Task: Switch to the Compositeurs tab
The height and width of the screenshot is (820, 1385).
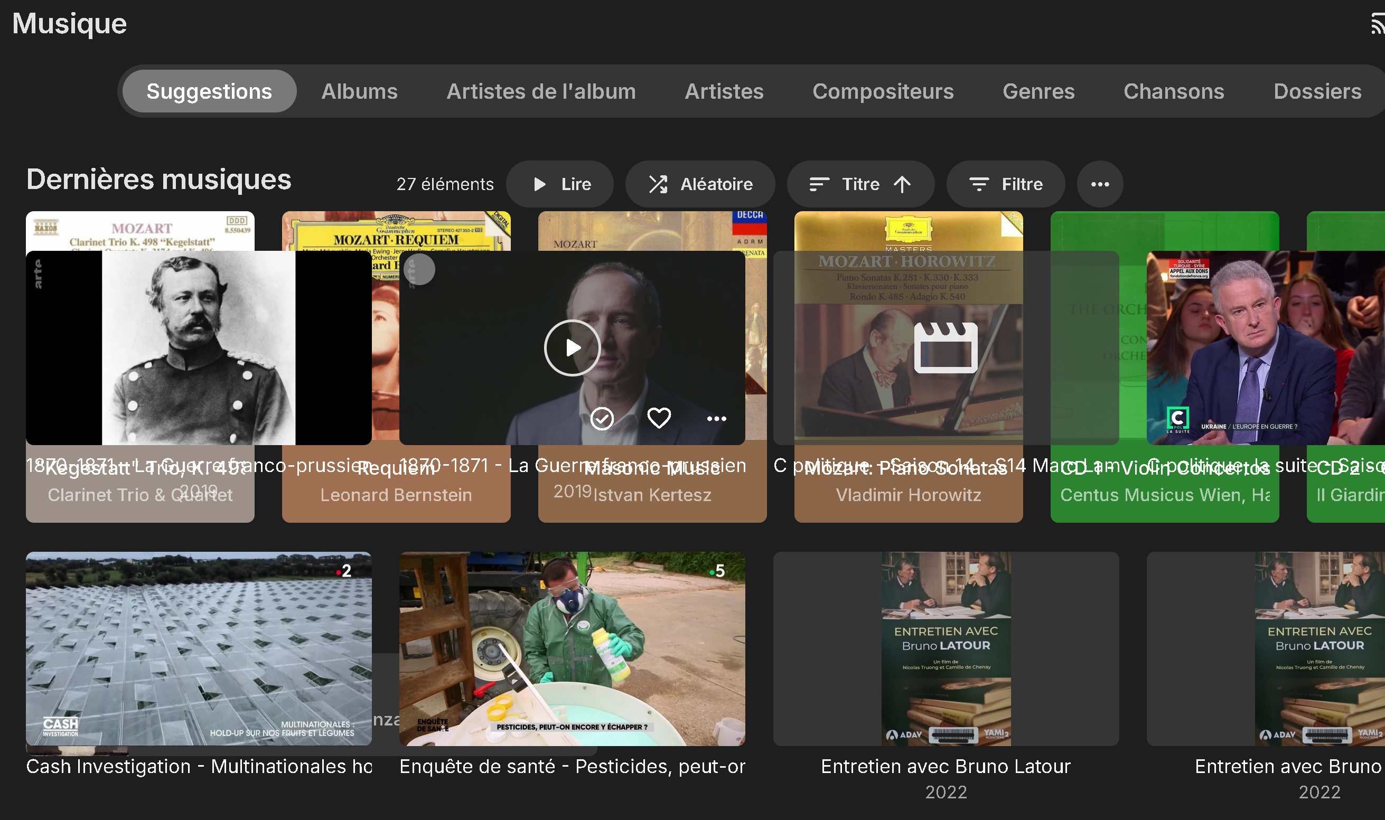Action: [x=883, y=91]
